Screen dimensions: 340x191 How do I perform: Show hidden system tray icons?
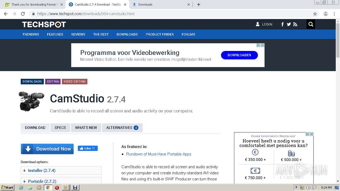pos(296,188)
